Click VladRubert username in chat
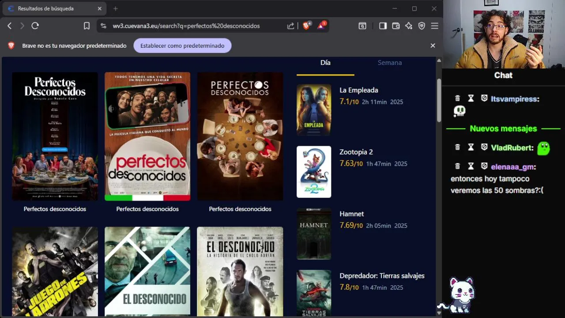The width and height of the screenshot is (565, 318). coord(512,148)
